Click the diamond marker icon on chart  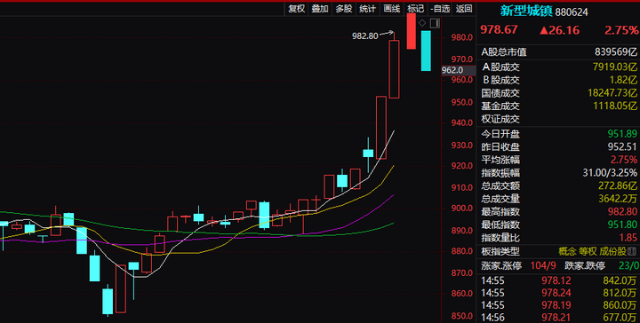(422, 23)
